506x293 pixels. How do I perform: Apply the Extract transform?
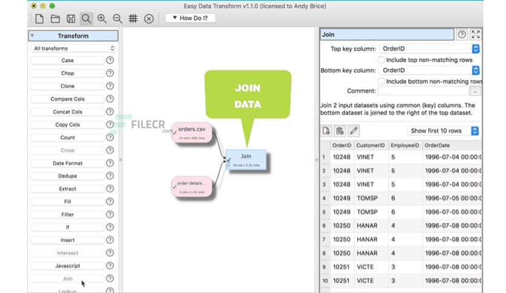pos(67,189)
